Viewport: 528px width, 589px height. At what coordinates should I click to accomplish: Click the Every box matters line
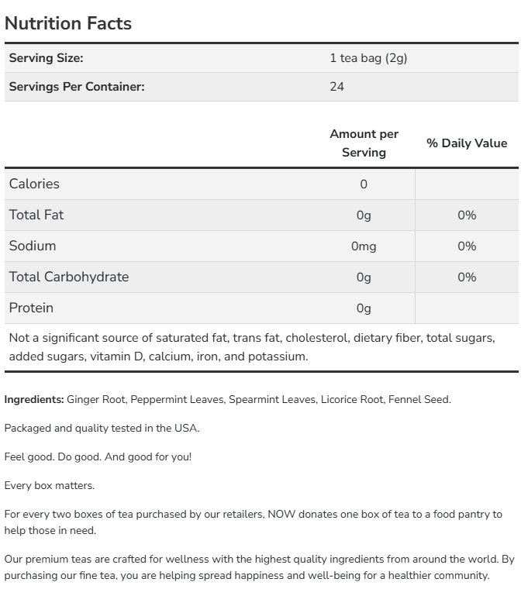coord(49,485)
